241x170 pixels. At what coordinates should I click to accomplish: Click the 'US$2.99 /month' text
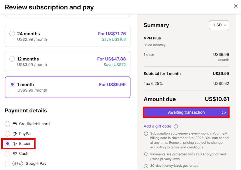32,39
